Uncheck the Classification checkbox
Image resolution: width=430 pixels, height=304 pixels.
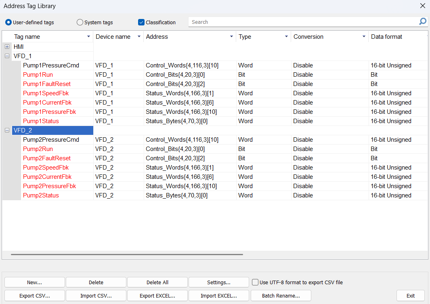pos(141,22)
